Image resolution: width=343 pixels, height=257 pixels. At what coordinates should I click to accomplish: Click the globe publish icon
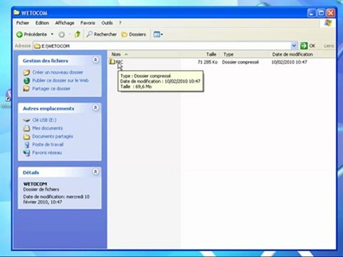click(26, 81)
